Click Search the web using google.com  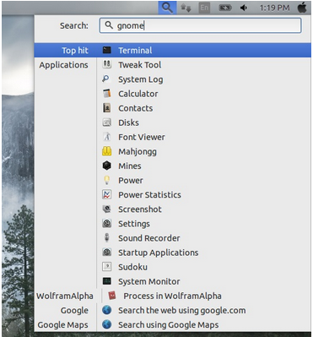pos(182,310)
